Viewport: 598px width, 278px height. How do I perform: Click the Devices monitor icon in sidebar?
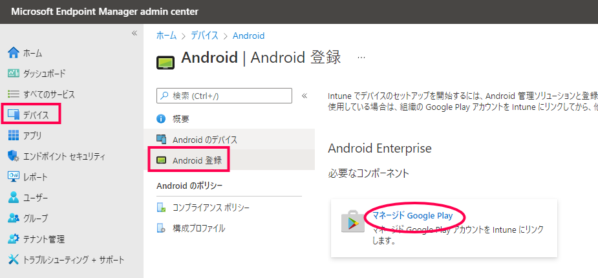click(14, 114)
